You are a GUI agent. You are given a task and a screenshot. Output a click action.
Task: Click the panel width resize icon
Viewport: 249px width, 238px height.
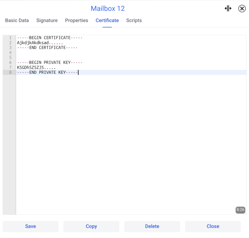coord(228,8)
